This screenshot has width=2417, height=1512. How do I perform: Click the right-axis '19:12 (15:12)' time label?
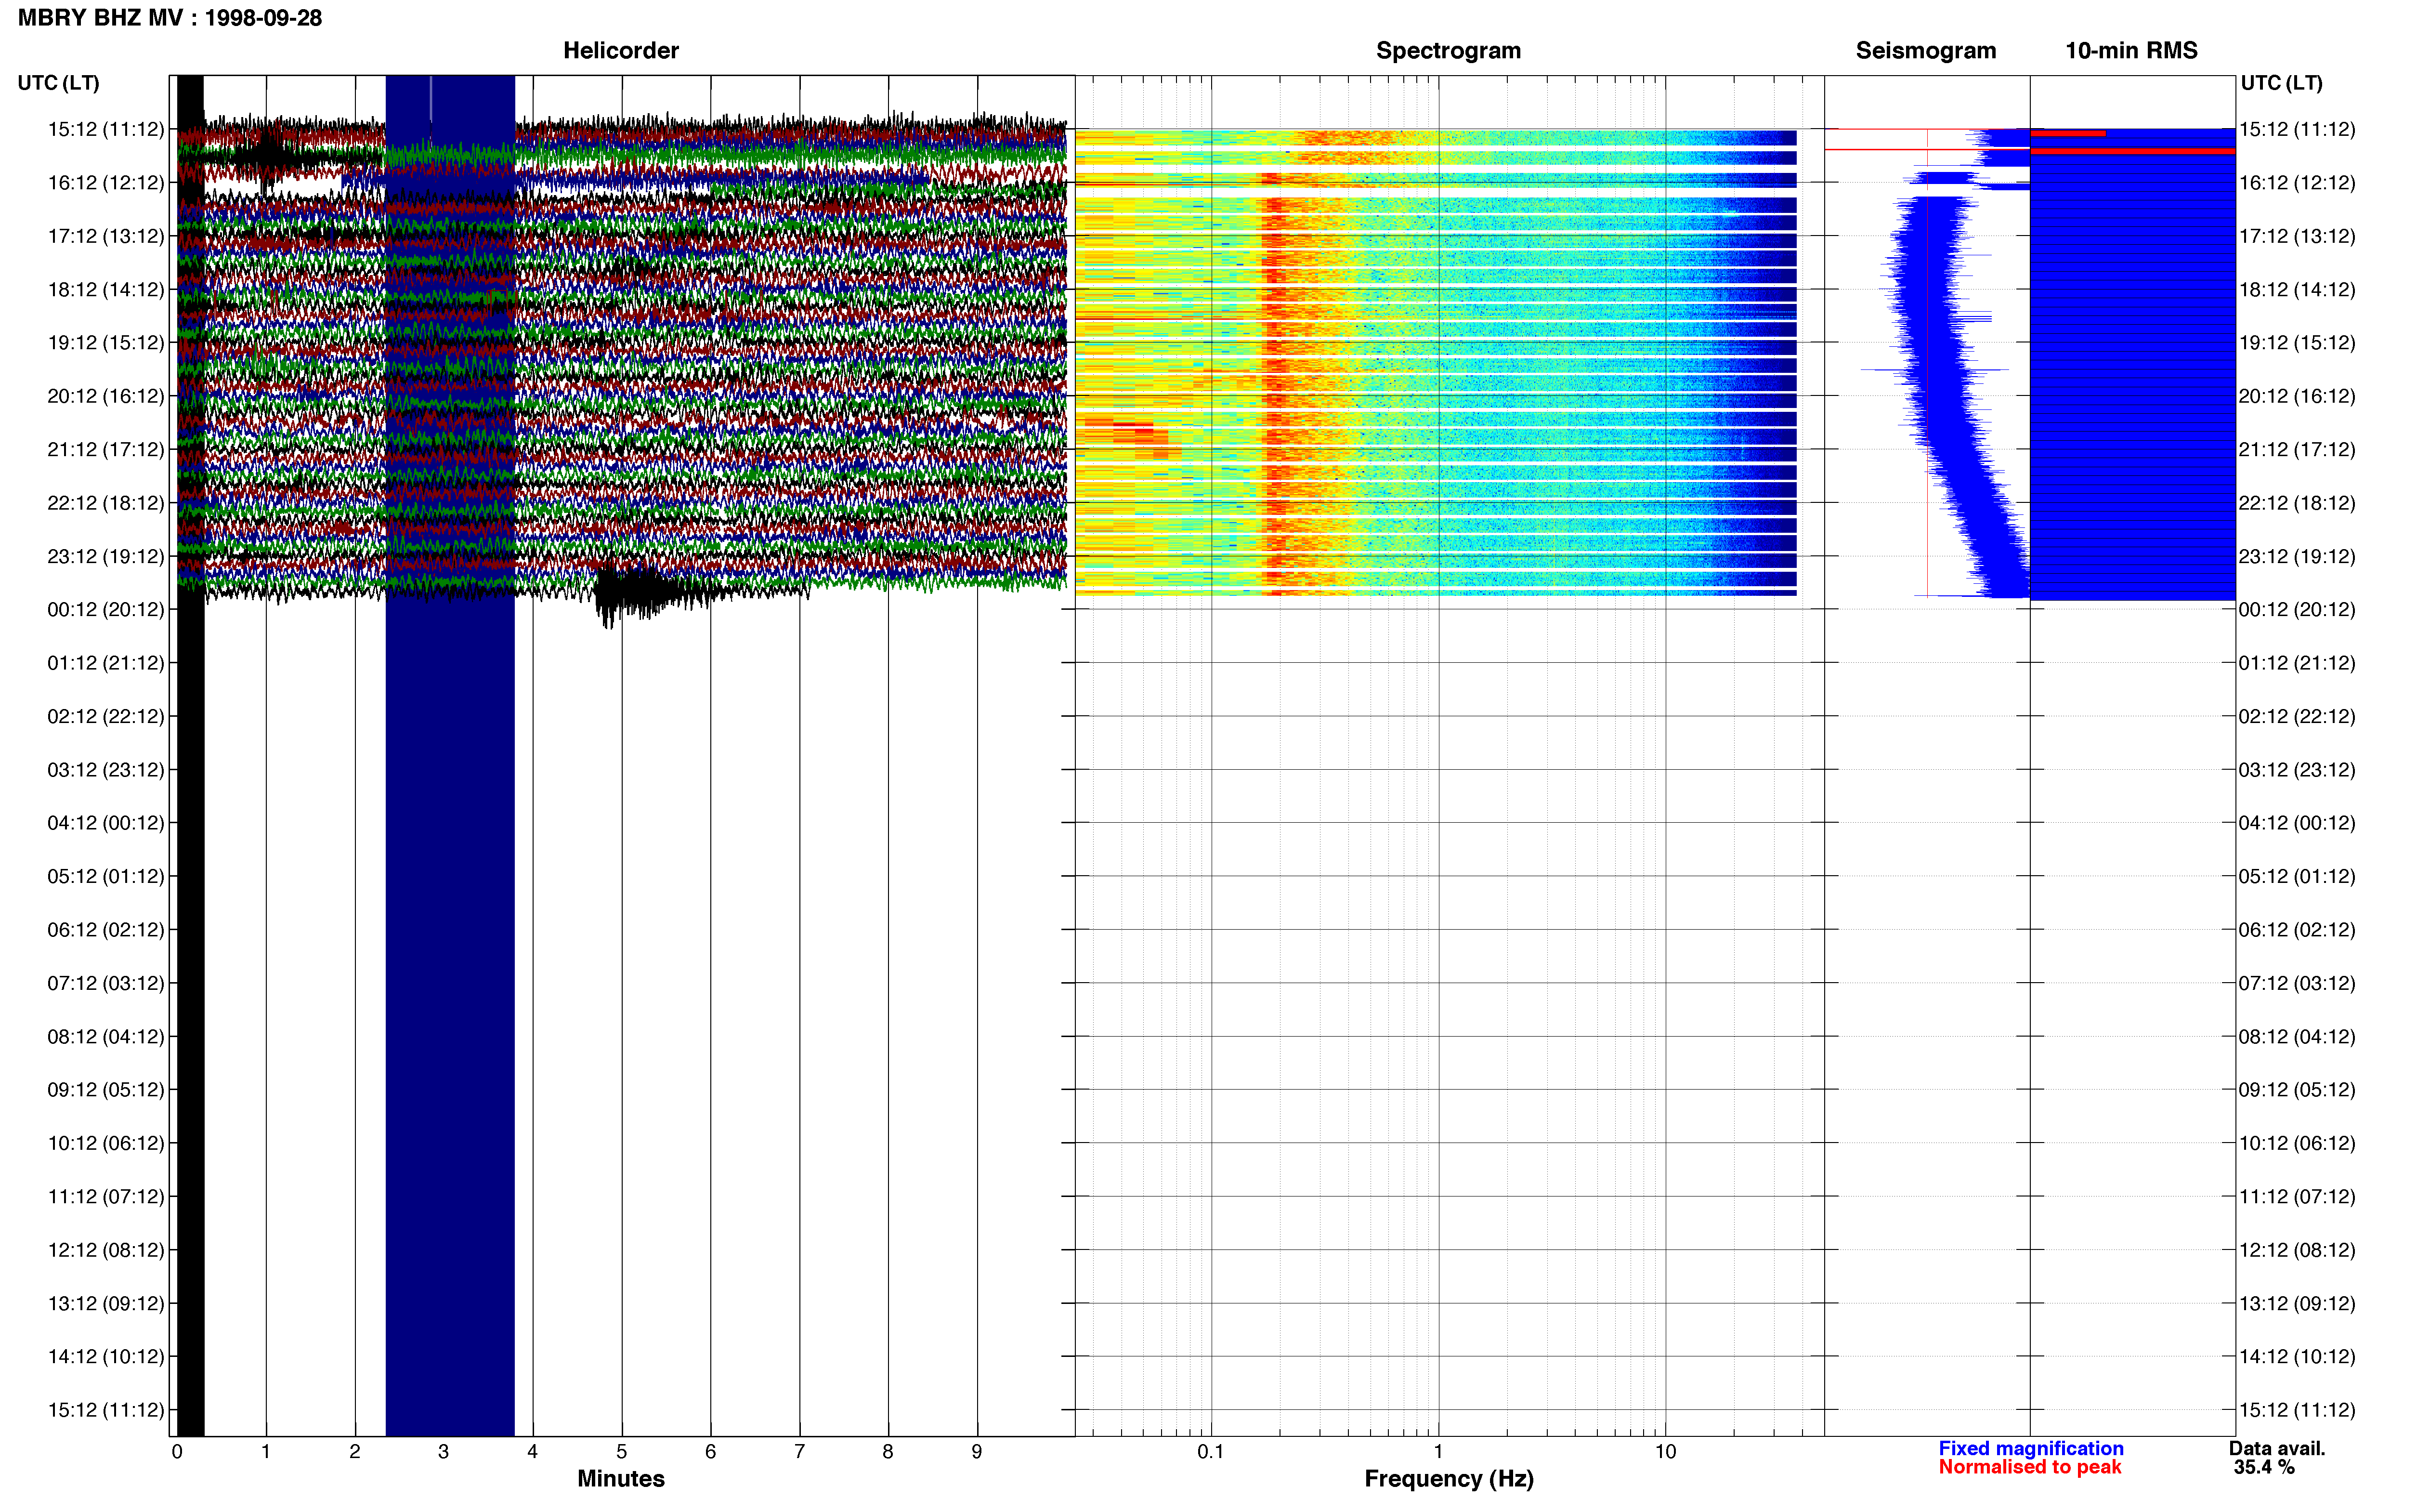pyautogui.click(x=2297, y=342)
